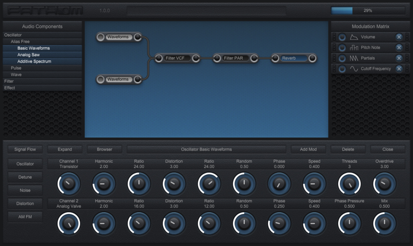Adjust the Threads knob
Image resolution: width=413 pixels, height=246 pixels.
tap(349, 184)
